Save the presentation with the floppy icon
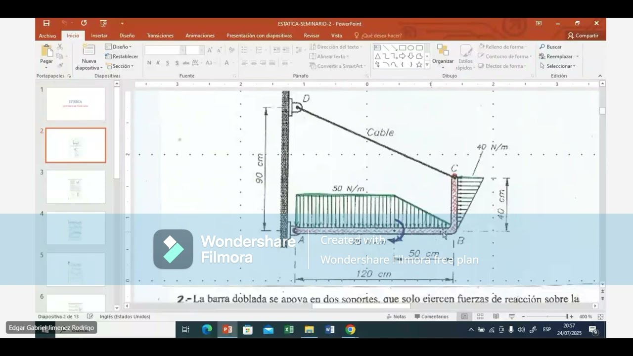The width and height of the screenshot is (633, 356). pyautogui.click(x=46, y=23)
